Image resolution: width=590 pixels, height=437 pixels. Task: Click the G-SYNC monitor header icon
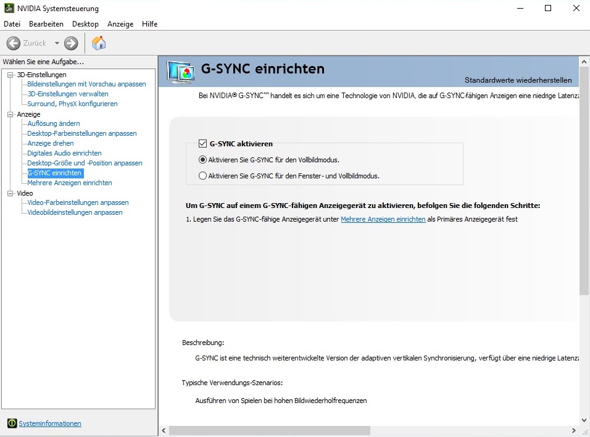[181, 72]
